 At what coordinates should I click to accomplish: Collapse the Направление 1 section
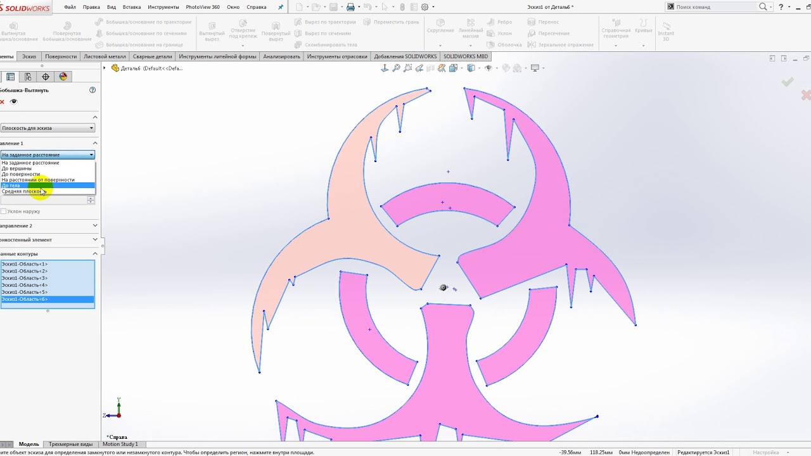[x=95, y=143]
